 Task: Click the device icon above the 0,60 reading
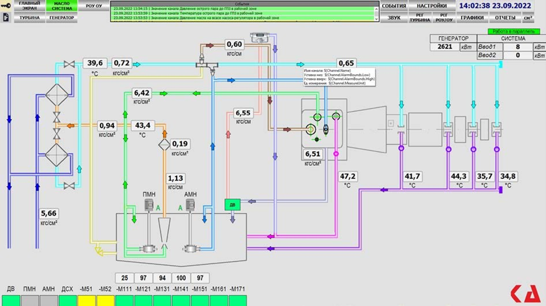point(260,37)
